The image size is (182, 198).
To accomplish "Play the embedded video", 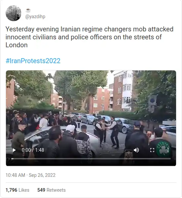I will click(x=14, y=150).
